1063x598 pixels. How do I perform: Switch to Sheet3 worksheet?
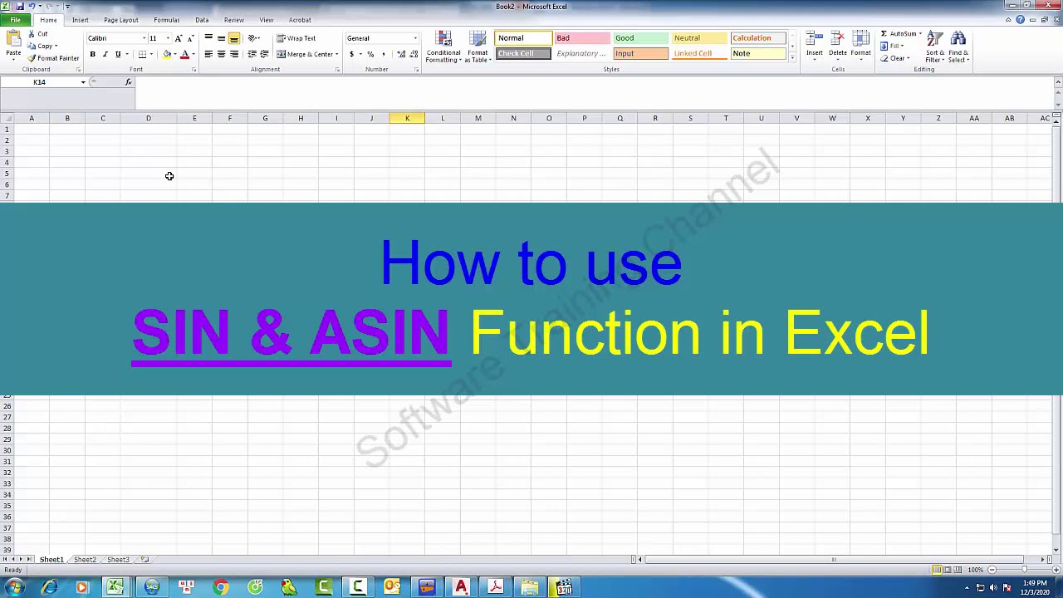point(118,560)
